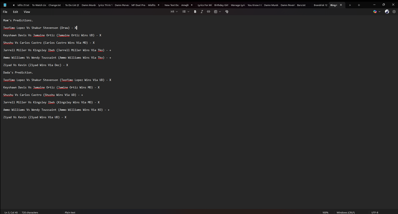This screenshot has height=214, width=398.
Task: Toggle bold formatting
Action: click(195, 12)
